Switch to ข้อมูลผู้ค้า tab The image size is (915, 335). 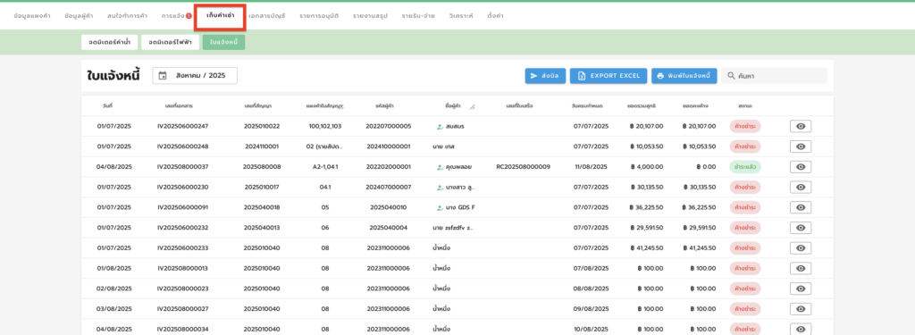pos(79,16)
